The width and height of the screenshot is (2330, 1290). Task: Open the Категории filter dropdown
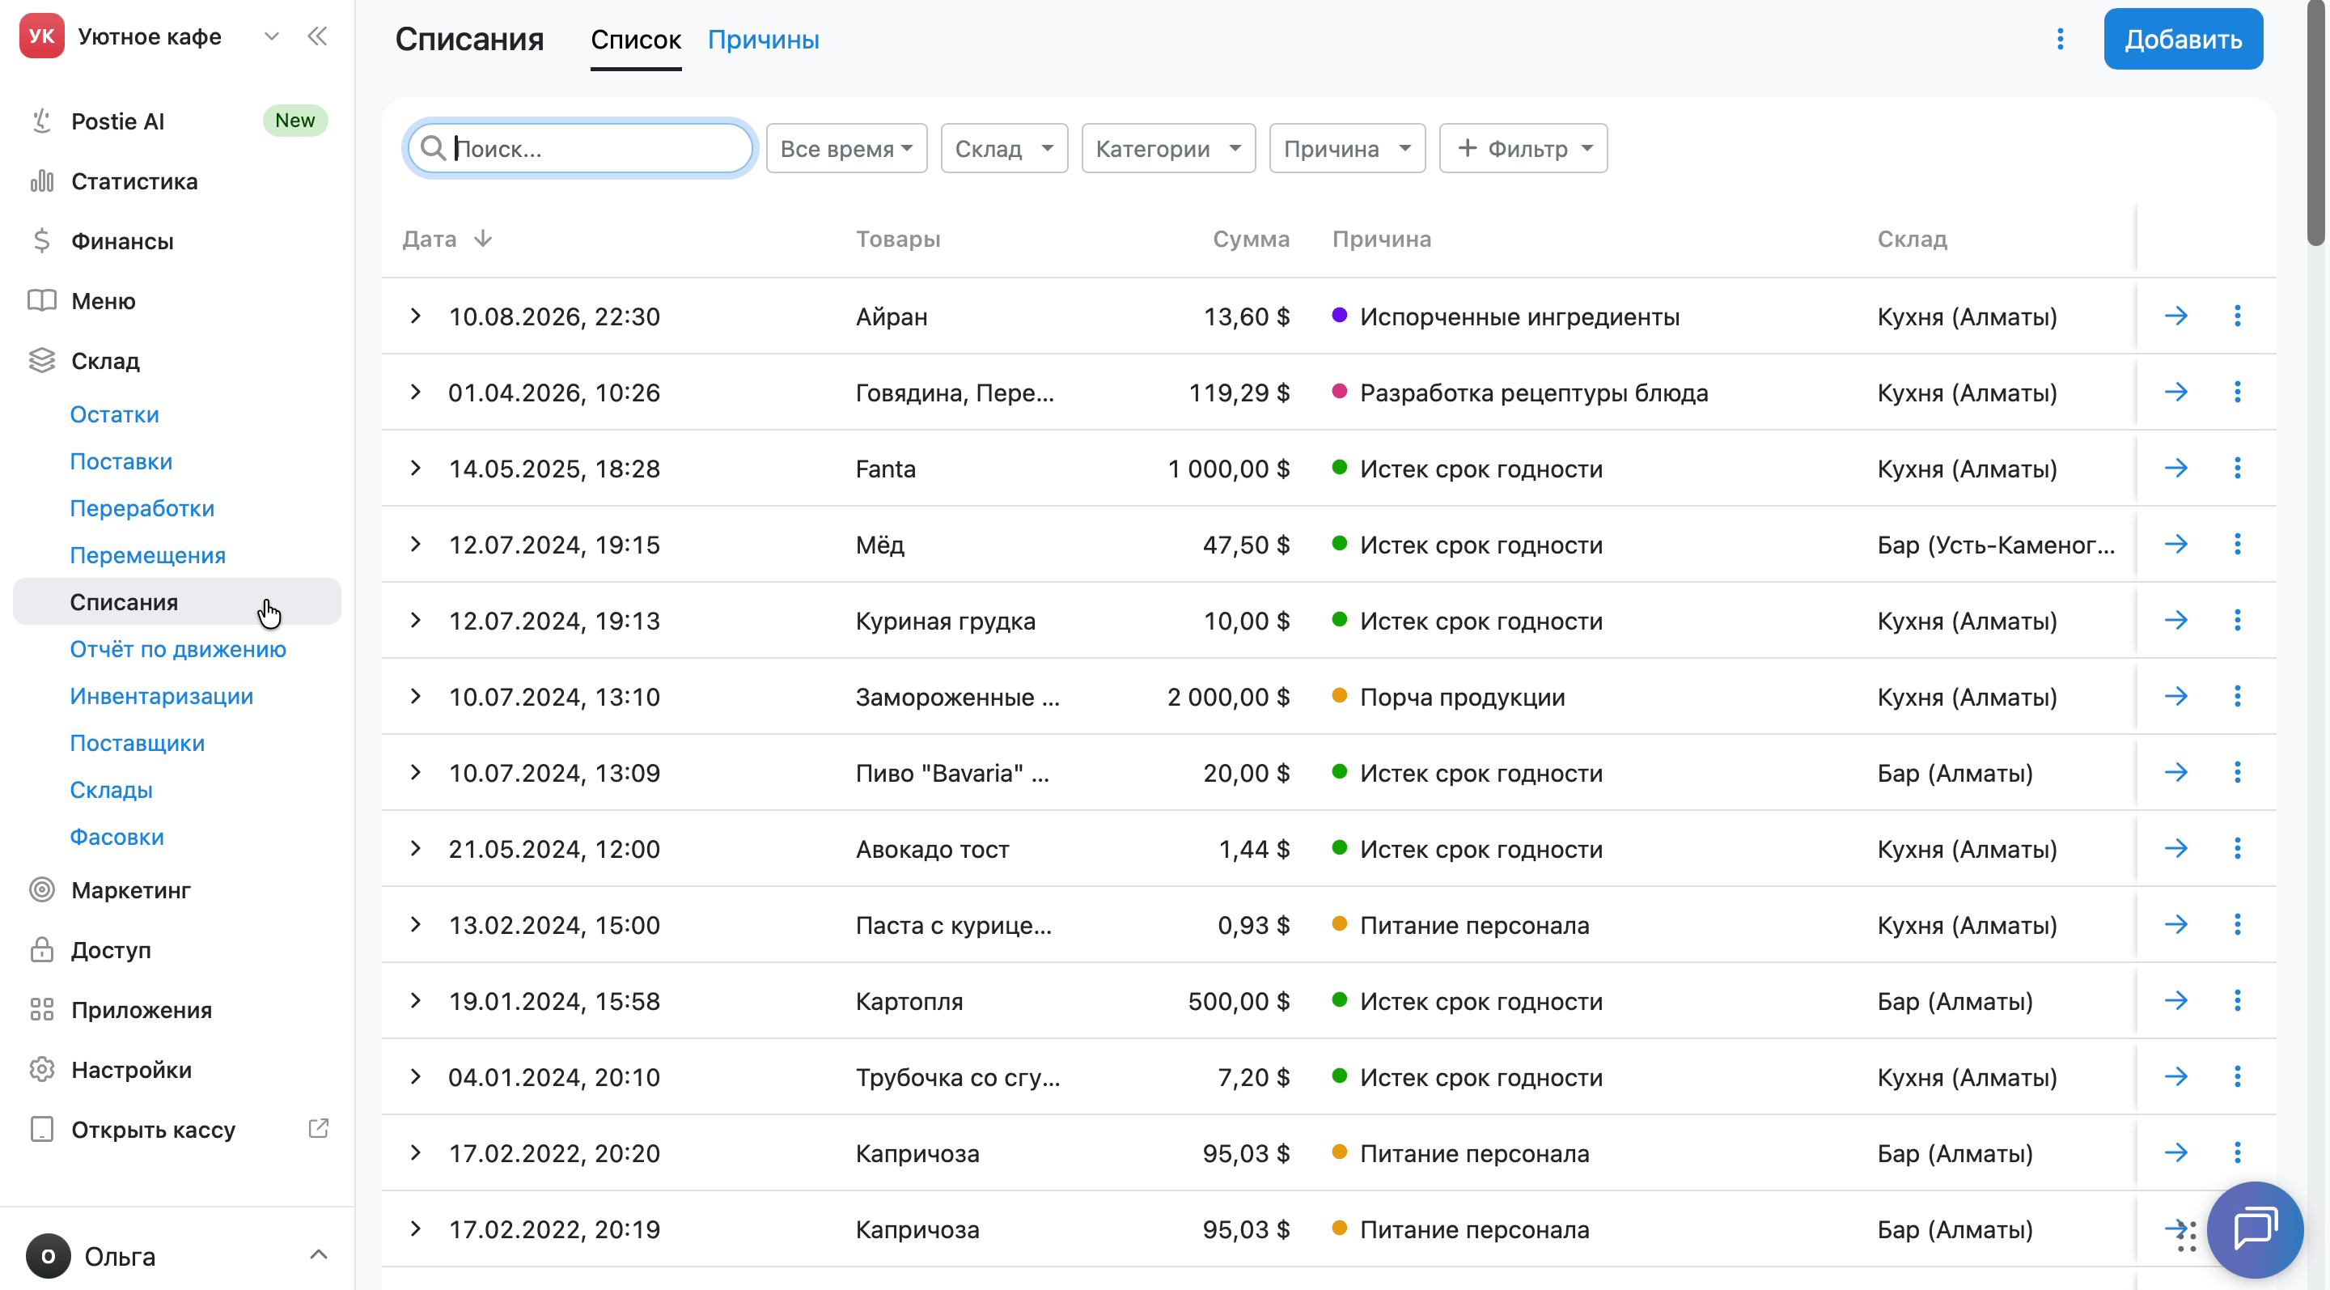tap(1168, 148)
